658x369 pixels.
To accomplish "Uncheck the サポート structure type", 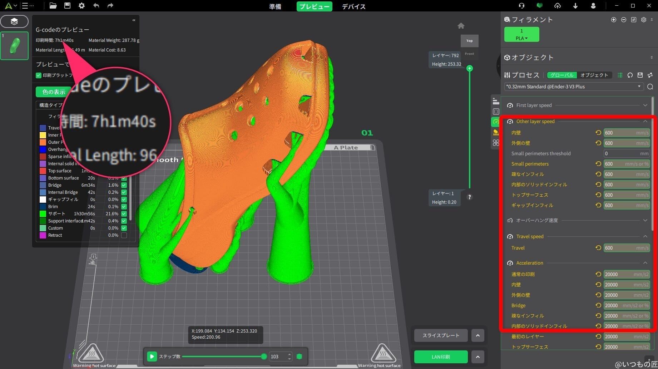I will pos(124,213).
